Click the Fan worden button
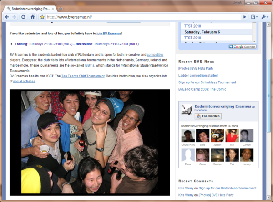Image resolution: width=273 pixels, height=202 pixels. (208, 116)
